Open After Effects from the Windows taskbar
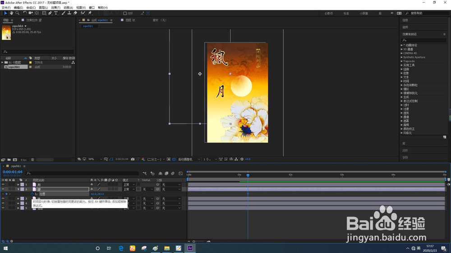The height and width of the screenshot is (253, 451). [190, 248]
